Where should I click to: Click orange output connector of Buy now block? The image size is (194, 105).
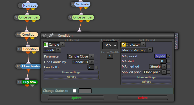click(27, 85)
